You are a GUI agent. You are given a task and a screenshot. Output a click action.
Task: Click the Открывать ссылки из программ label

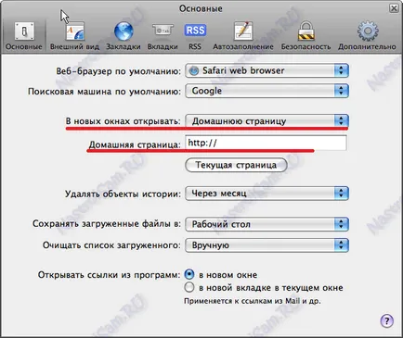[x=109, y=275]
